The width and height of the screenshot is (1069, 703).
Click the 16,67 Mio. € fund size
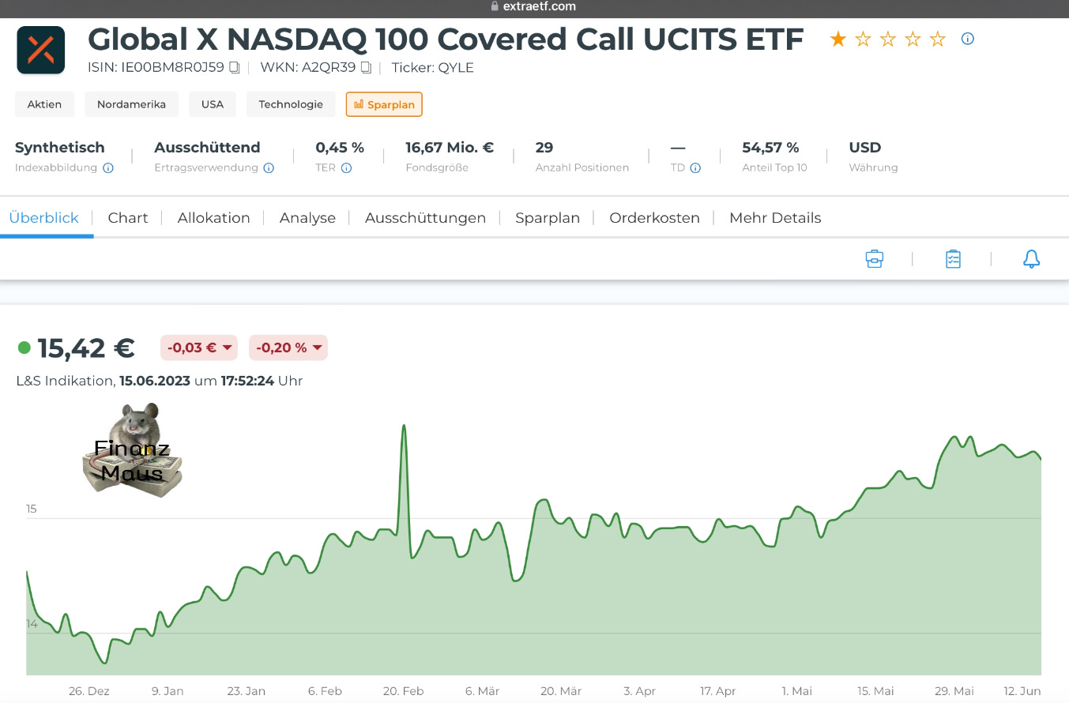[x=450, y=148]
